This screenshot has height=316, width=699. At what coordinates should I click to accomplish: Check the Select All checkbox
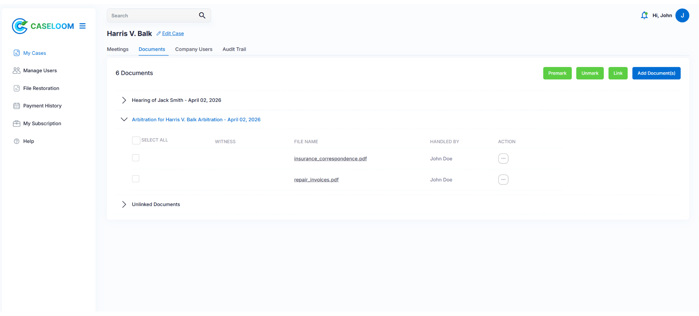coord(136,140)
